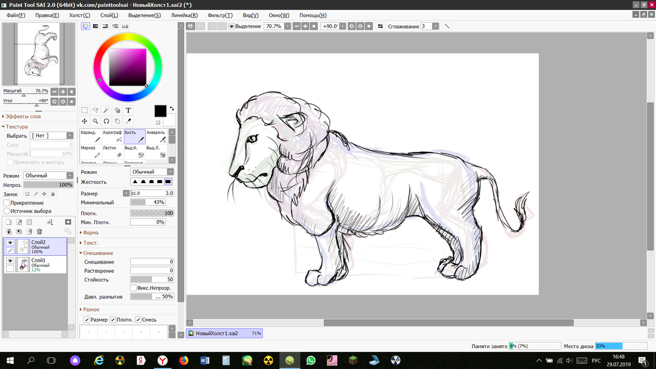Select the magic wand tool
Screen dimensions: 656x369
point(107,110)
